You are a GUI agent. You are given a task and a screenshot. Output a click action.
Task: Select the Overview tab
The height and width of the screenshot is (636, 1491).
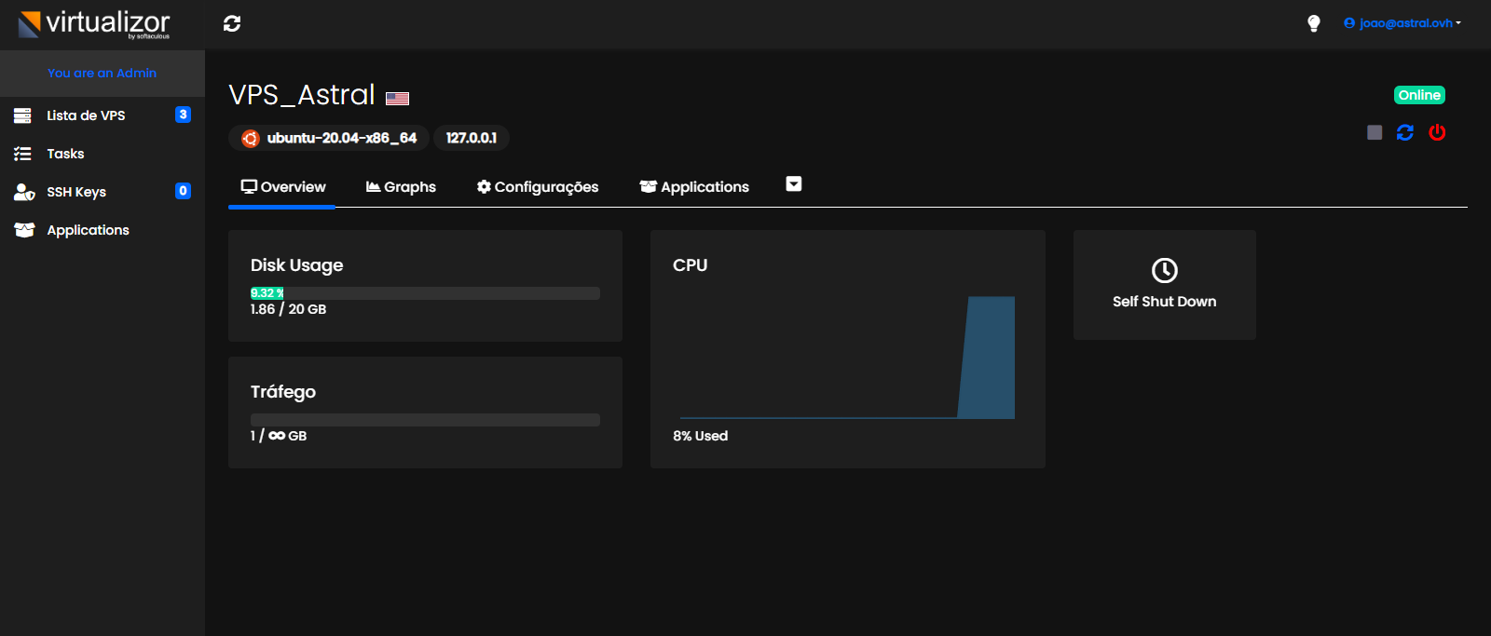pos(283,187)
